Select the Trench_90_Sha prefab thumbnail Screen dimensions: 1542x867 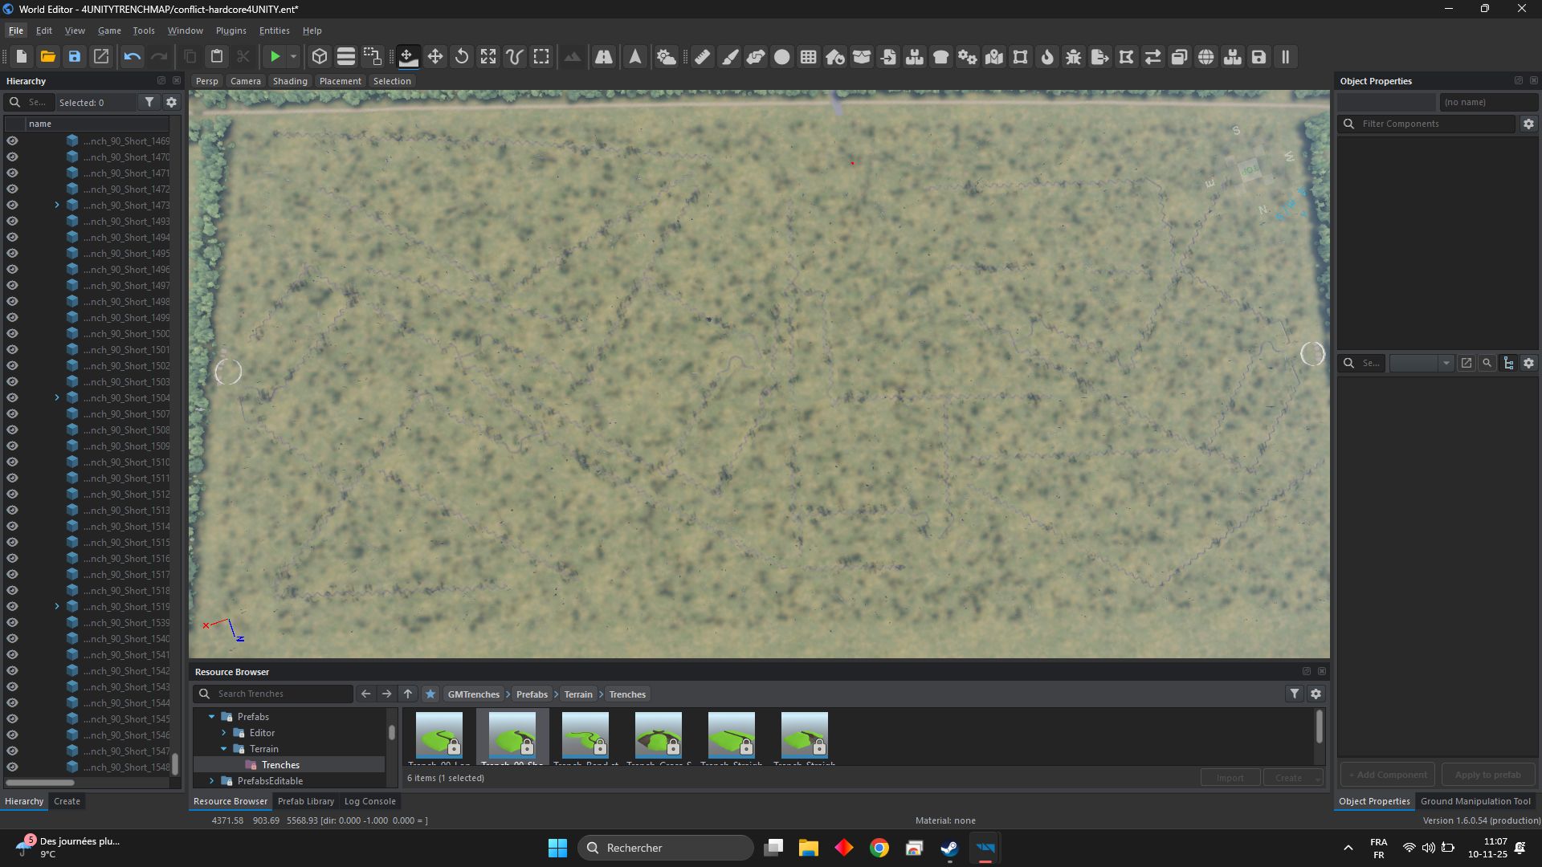(x=512, y=735)
